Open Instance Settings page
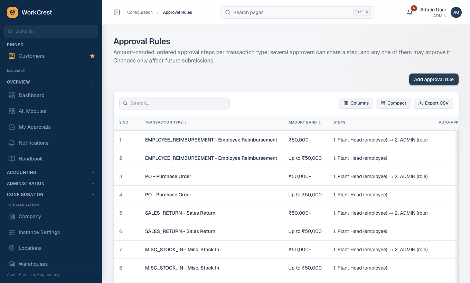Screen dimensions: 470x283 (x=51, y=232)
